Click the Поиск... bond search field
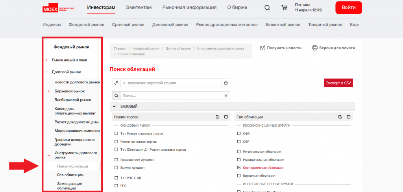 [171, 96]
